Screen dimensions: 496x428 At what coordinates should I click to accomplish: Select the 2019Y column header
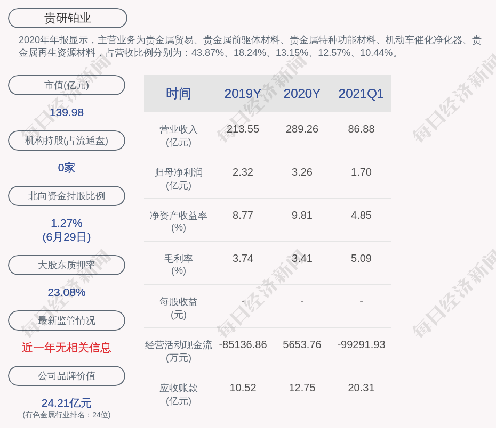click(243, 94)
